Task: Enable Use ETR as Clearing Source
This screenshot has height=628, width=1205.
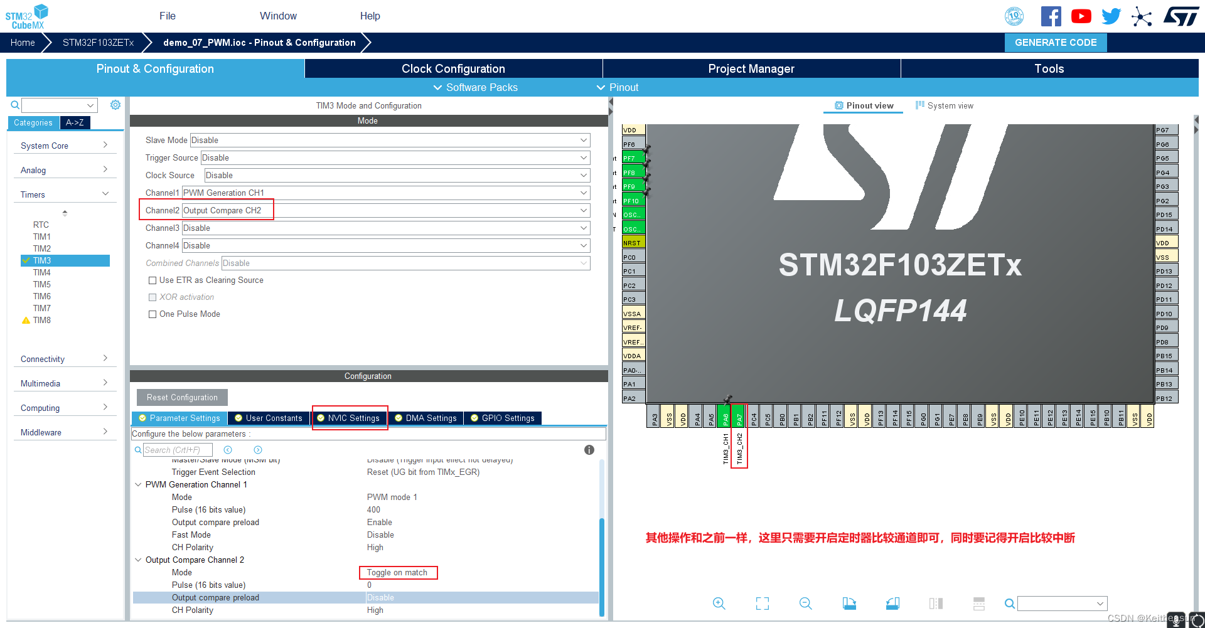Action: (x=153, y=280)
